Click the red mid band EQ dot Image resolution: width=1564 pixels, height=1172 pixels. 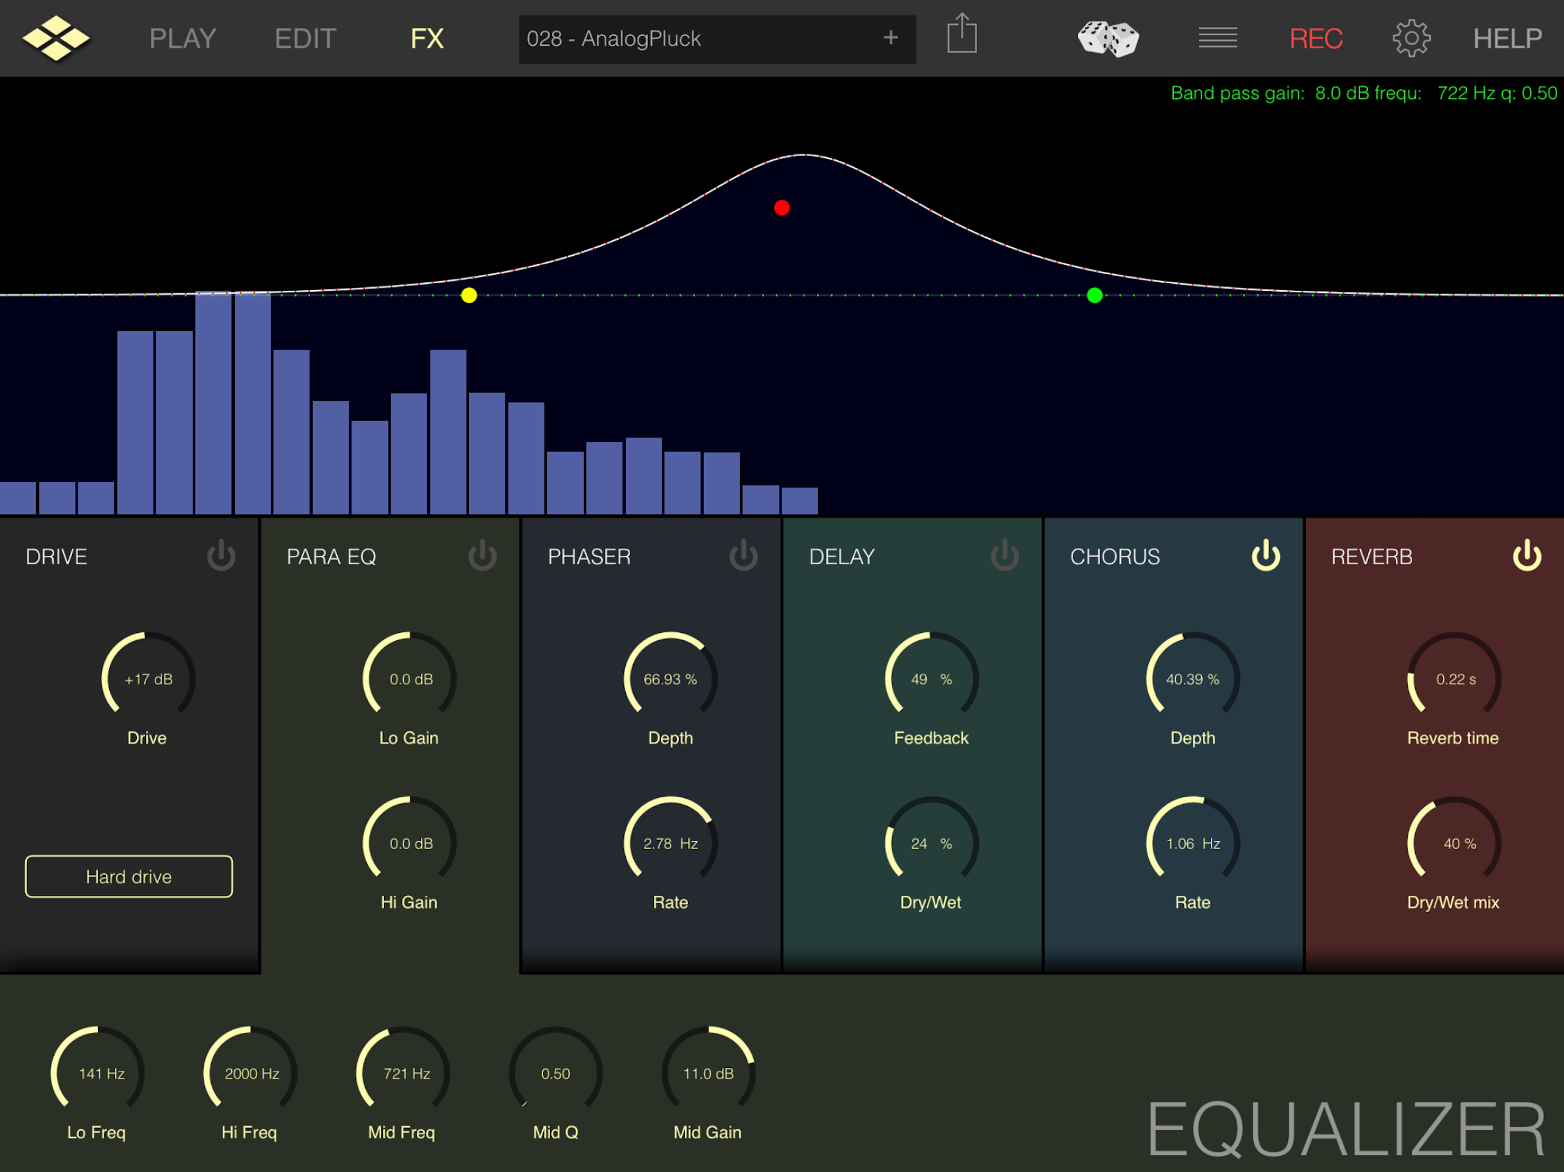tap(782, 208)
